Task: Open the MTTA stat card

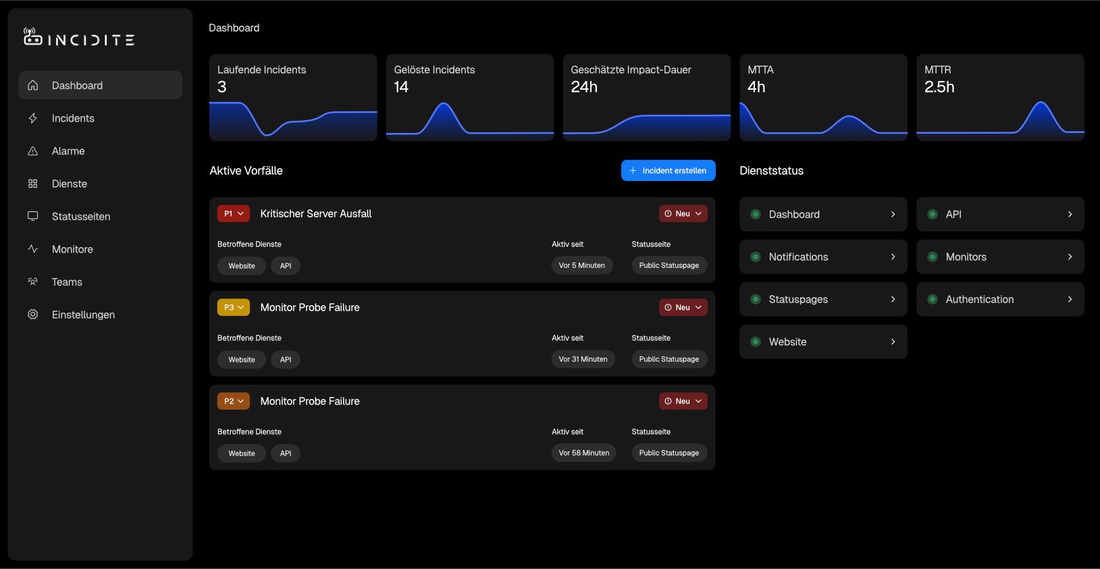Action: click(x=823, y=97)
